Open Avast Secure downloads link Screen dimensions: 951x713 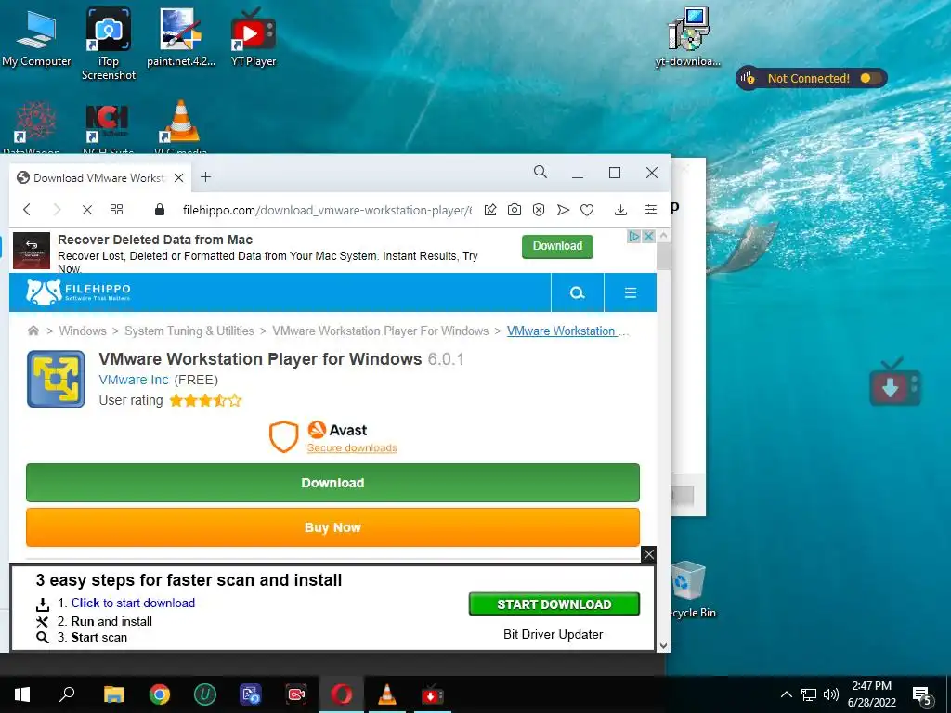point(352,448)
